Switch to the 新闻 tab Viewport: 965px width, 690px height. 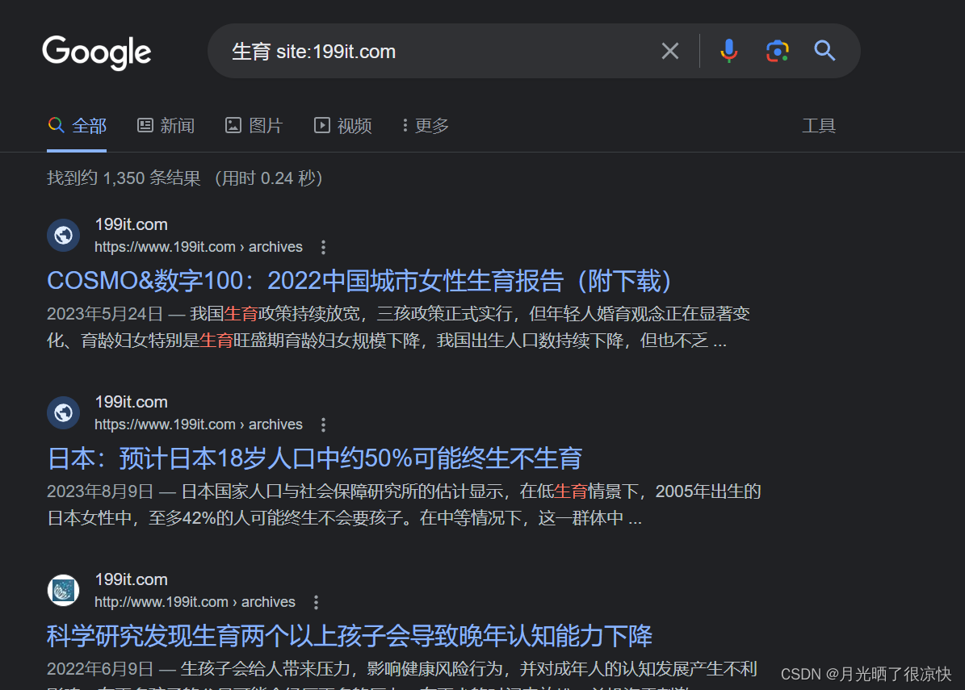point(166,126)
